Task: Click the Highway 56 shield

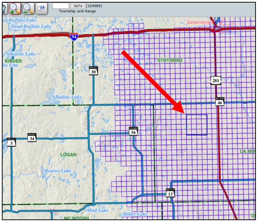Action: [133, 131]
